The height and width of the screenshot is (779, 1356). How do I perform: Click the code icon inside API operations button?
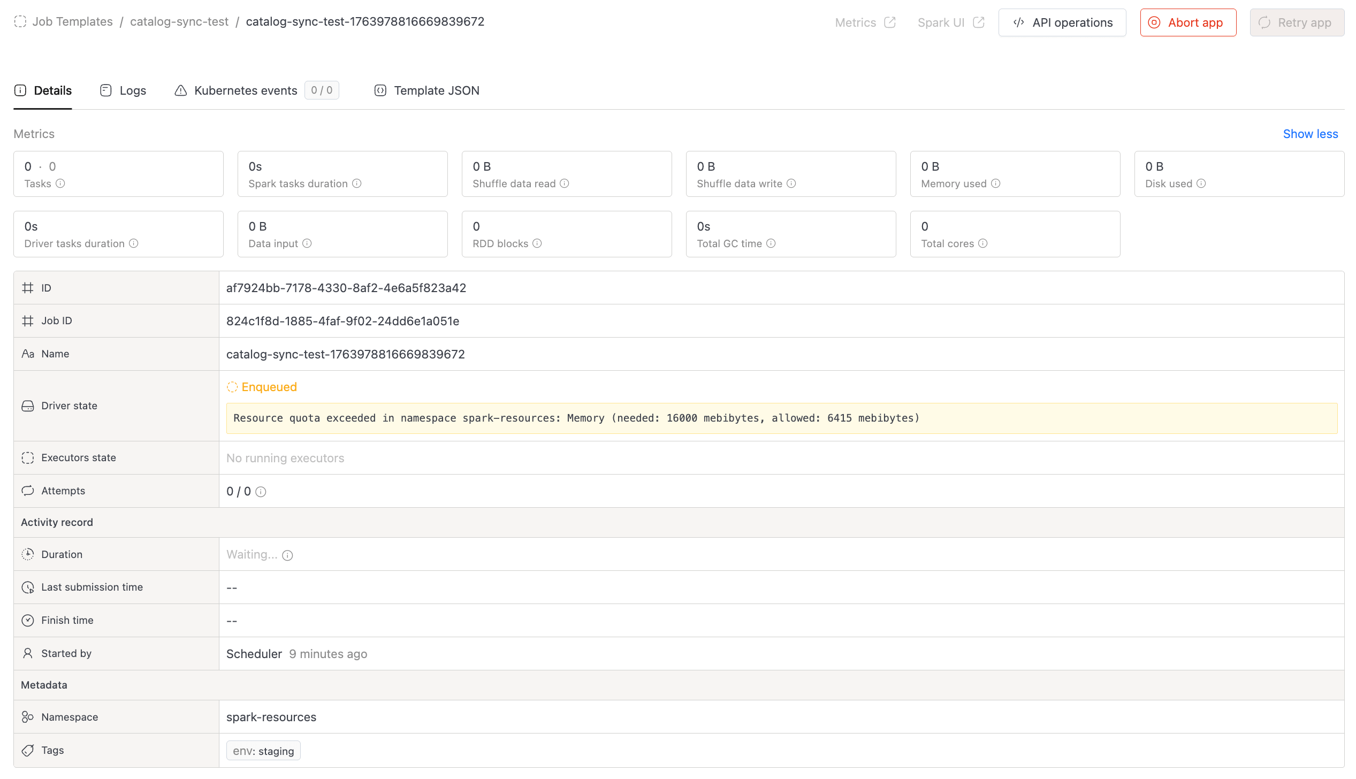coord(1019,22)
